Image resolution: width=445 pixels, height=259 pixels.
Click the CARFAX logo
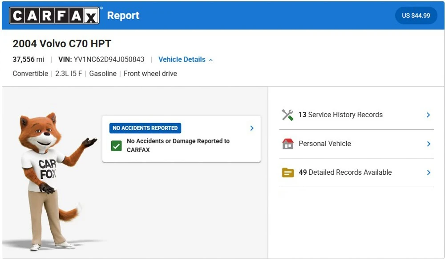click(x=54, y=15)
